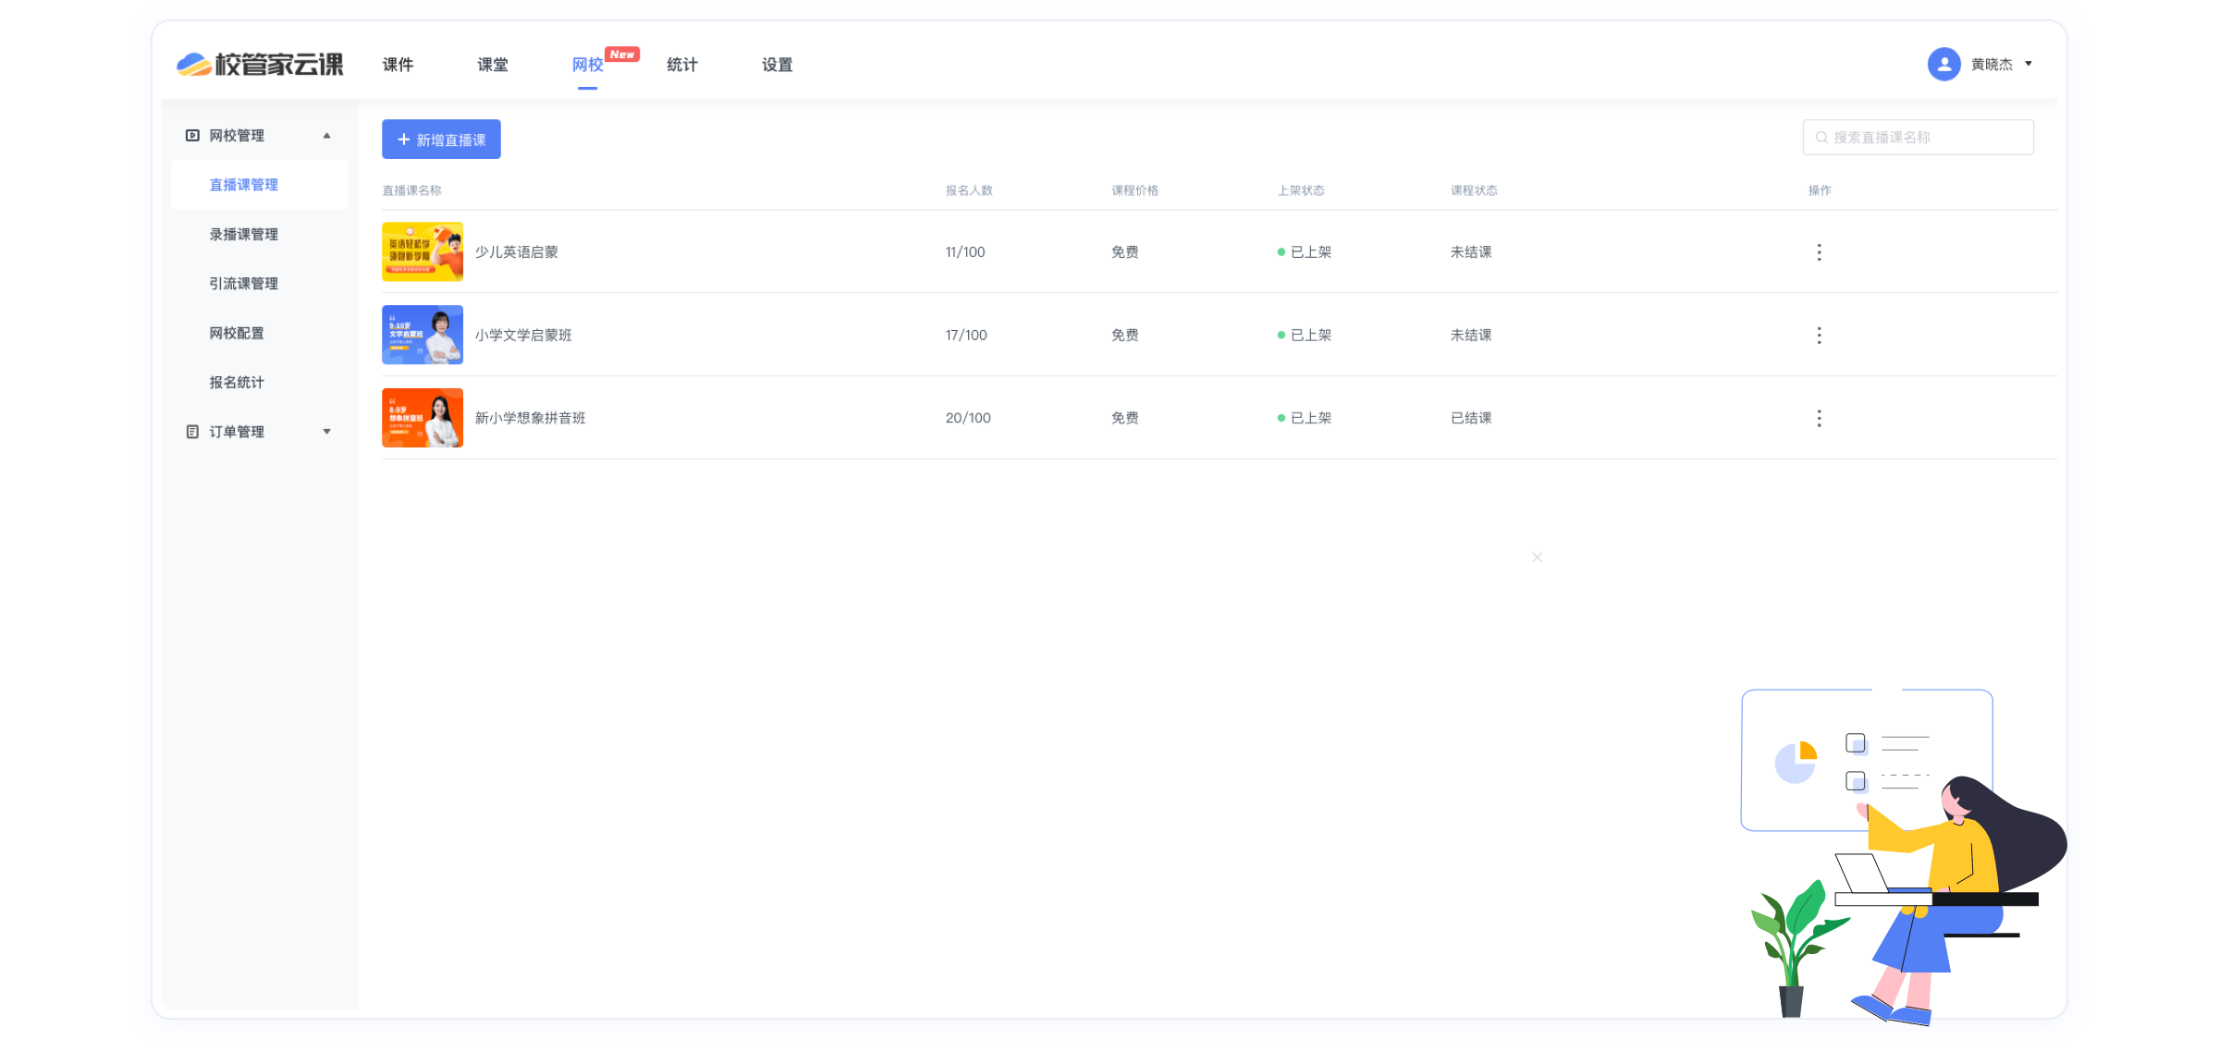The height and width of the screenshot is (1052, 2219).
Task: Open 新小学想象拼音班 course thumbnail
Action: click(x=423, y=418)
